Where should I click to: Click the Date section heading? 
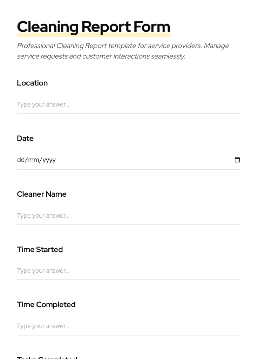coord(25,138)
